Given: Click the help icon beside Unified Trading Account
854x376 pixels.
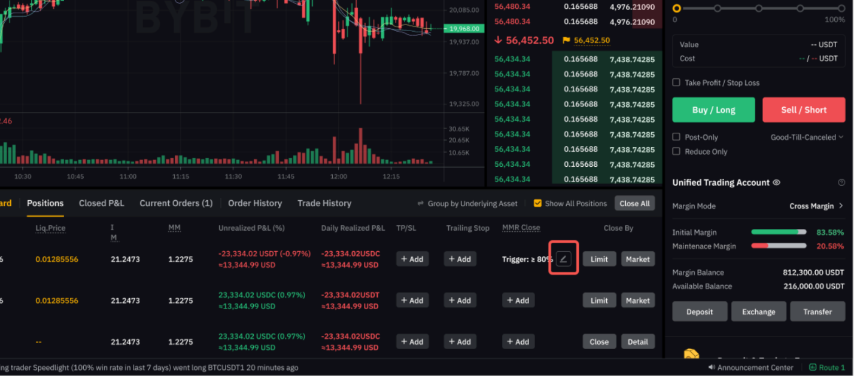Looking at the screenshot, I should (x=841, y=183).
